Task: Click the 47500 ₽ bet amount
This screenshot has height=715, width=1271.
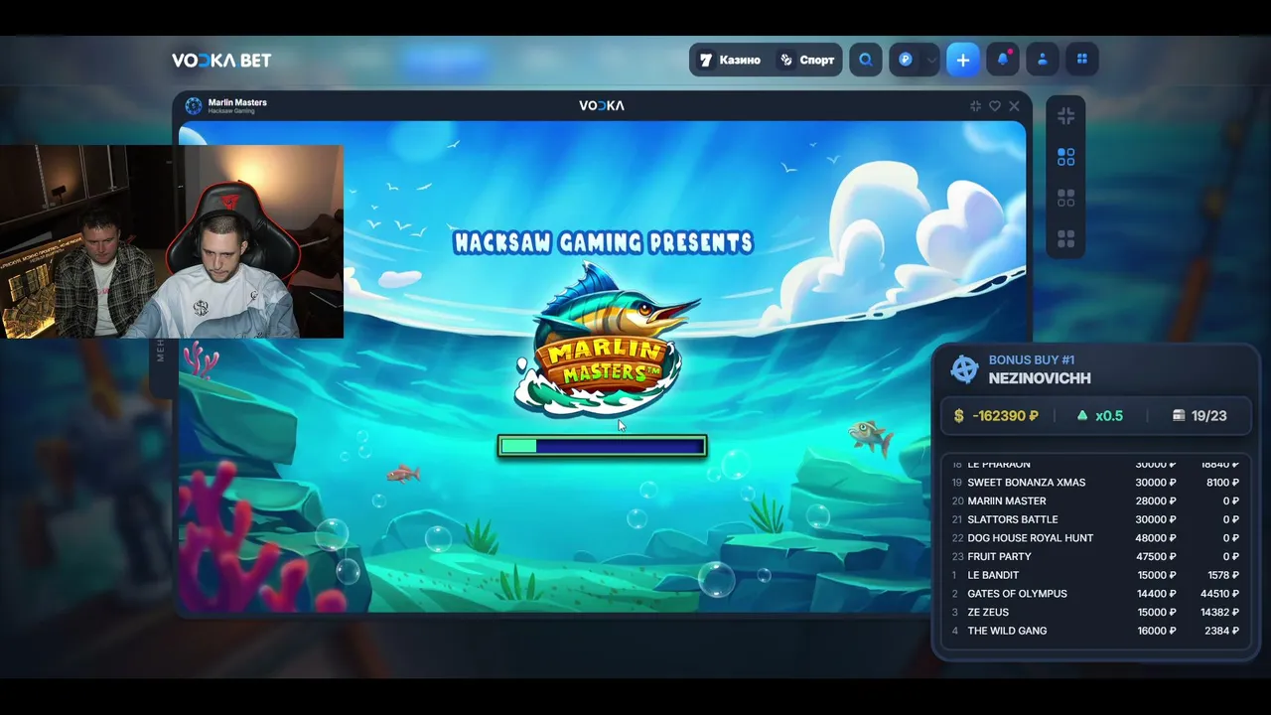Action: click(1156, 556)
